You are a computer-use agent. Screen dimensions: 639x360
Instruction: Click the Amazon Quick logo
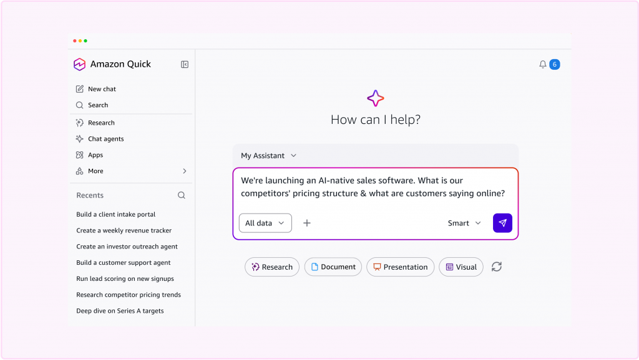pos(79,64)
